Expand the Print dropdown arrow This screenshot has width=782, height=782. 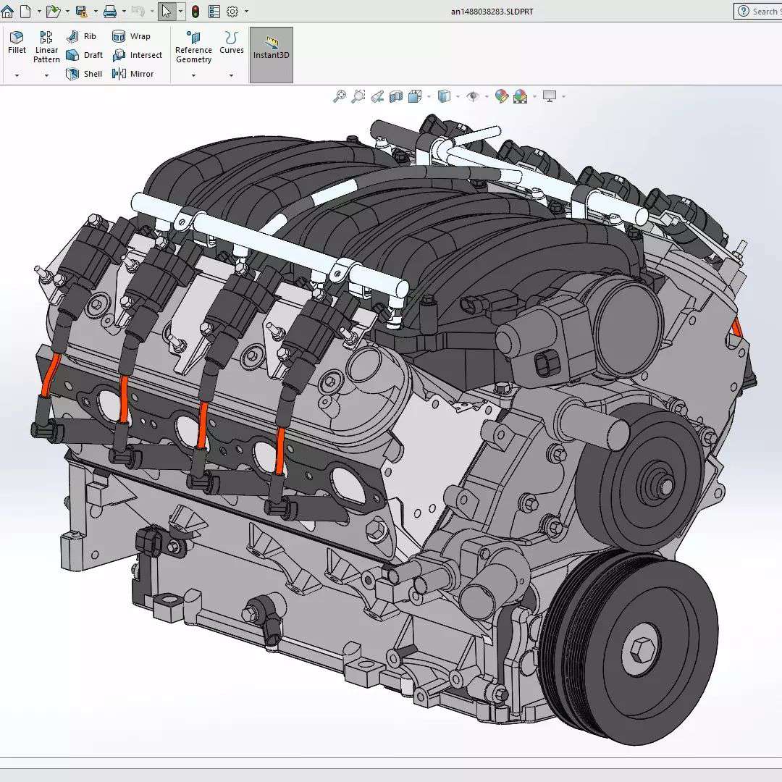click(124, 11)
